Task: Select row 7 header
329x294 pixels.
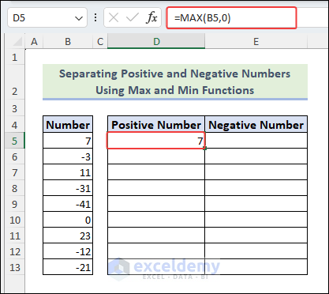Action: tap(15, 172)
